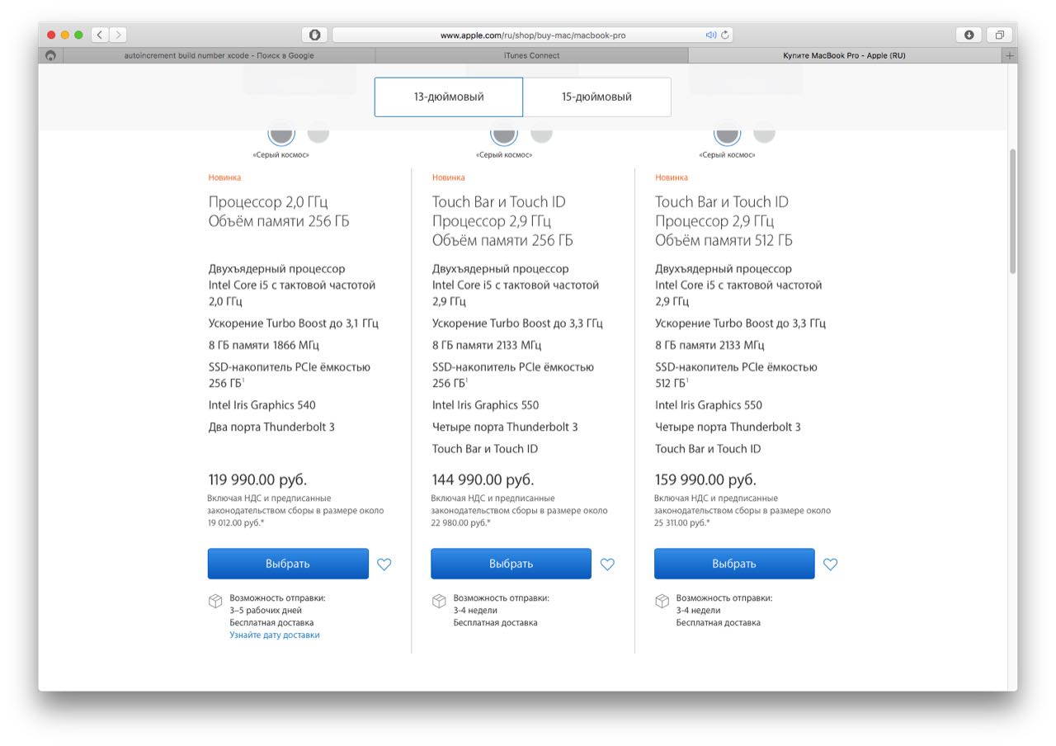The width and height of the screenshot is (1056, 746).
Task: Add the 119 990.00 руб. model to favorites
Action: coord(384,564)
